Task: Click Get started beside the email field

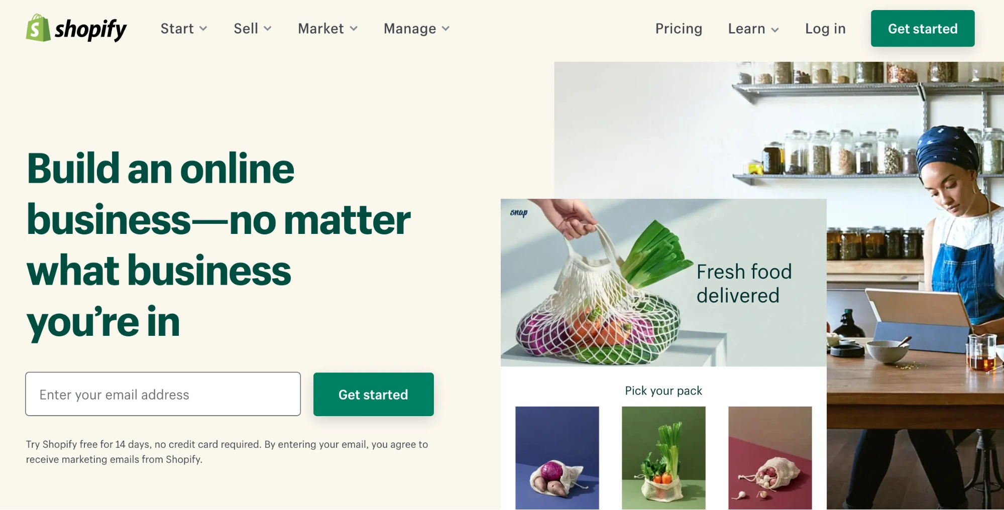Action: pyautogui.click(x=373, y=394)
